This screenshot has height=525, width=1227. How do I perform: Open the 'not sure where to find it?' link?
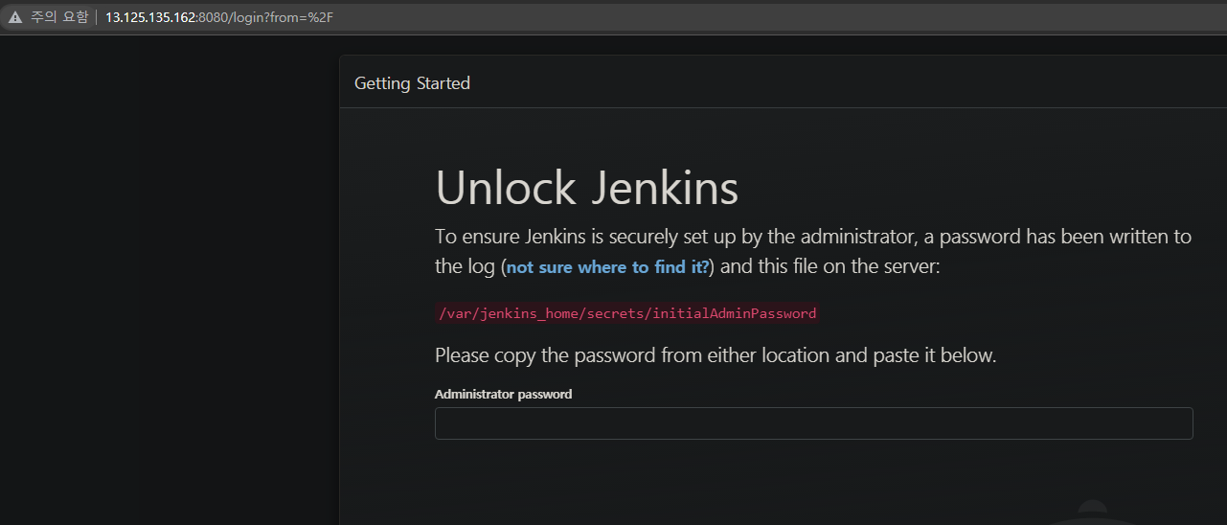(607, 267)
